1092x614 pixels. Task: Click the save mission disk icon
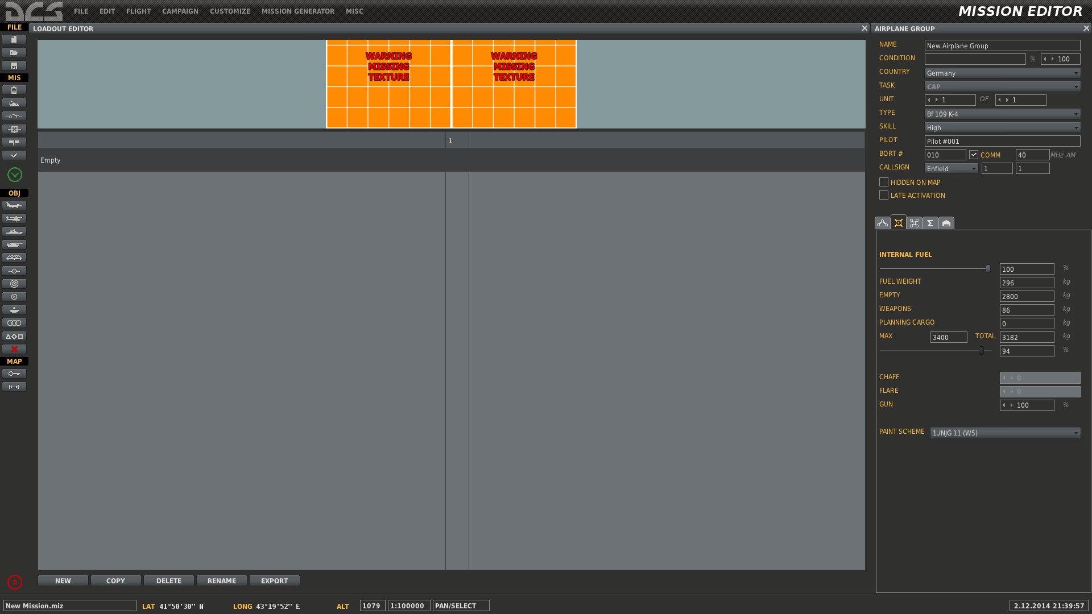(x=14, y=65)
